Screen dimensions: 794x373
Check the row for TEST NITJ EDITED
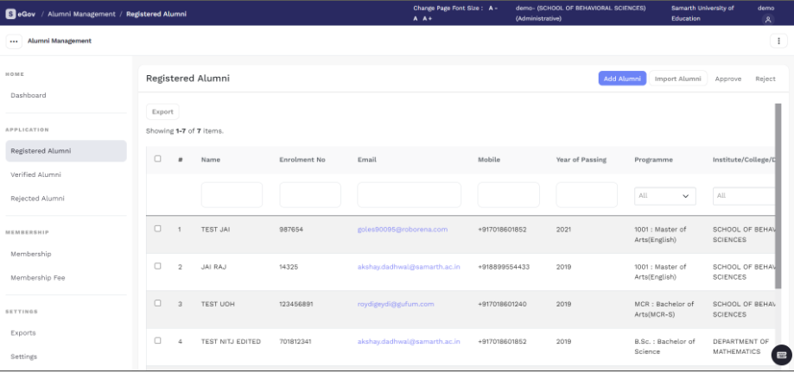coord(157,340)
